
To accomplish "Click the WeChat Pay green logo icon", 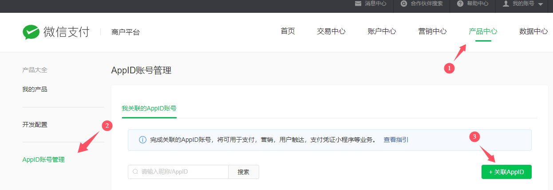I will (31, 32).
